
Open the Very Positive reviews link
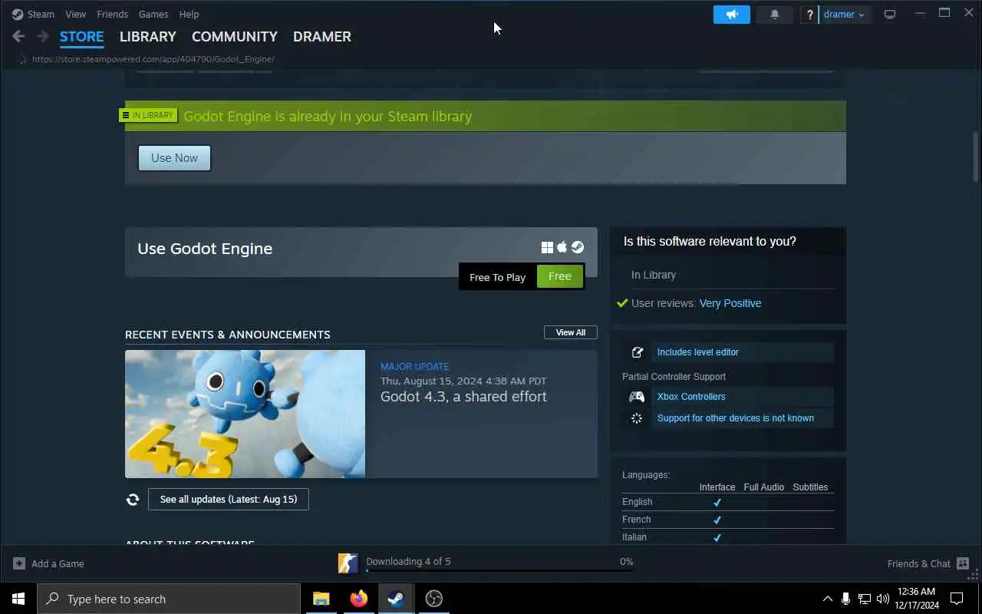[730, 303]
